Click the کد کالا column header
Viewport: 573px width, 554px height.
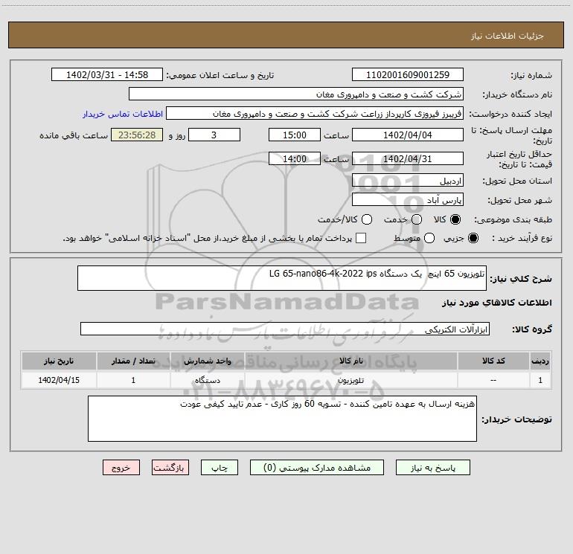[x=493, y=361]
